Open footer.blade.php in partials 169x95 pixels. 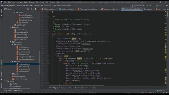25,15
